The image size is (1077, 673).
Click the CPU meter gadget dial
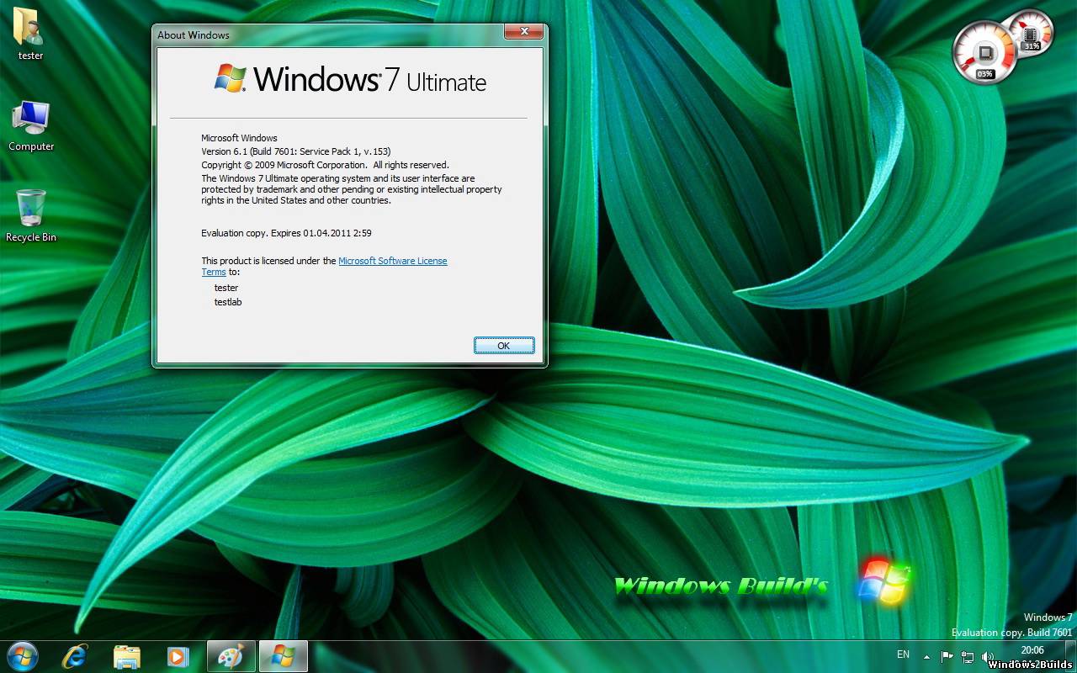tap(985, 53)
